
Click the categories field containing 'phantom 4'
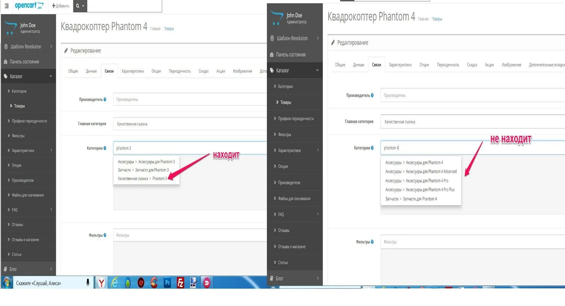pos(473,148)
